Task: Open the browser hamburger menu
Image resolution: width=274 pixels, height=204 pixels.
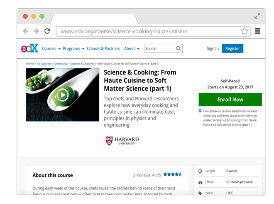Action: coord(257,31)
